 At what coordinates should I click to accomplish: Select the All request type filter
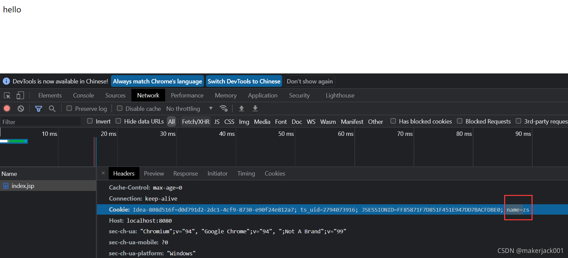click(172, 121)
